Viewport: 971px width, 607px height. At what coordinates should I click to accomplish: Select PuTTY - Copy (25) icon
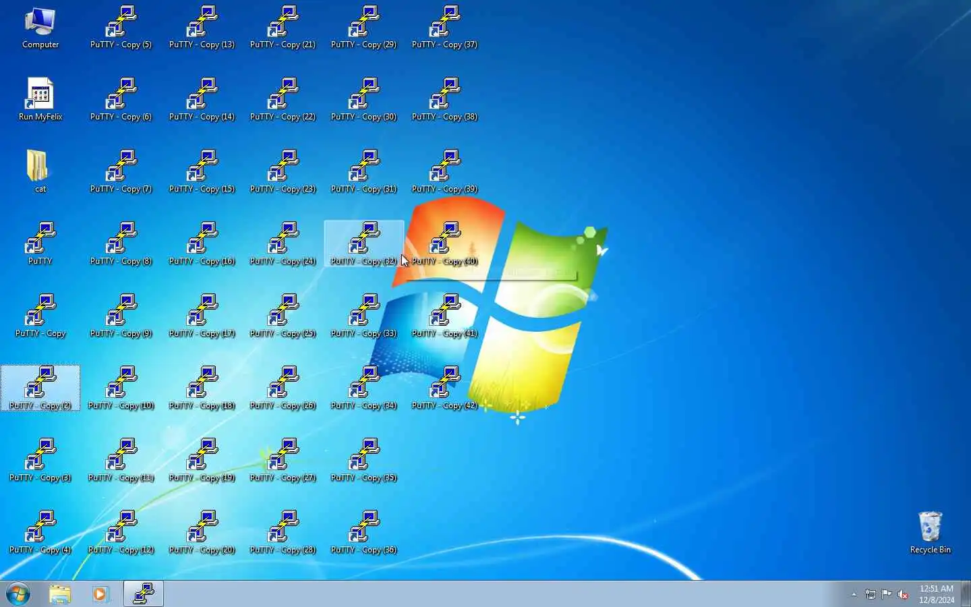[283, 316]
